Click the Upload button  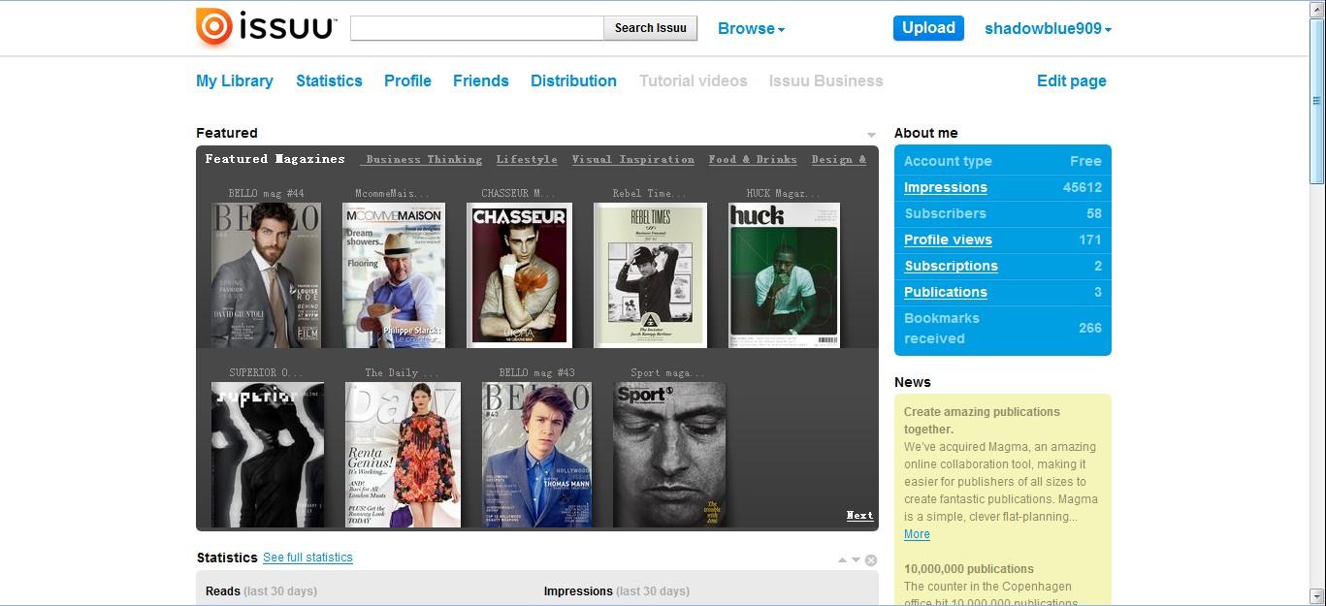point(928,28)
